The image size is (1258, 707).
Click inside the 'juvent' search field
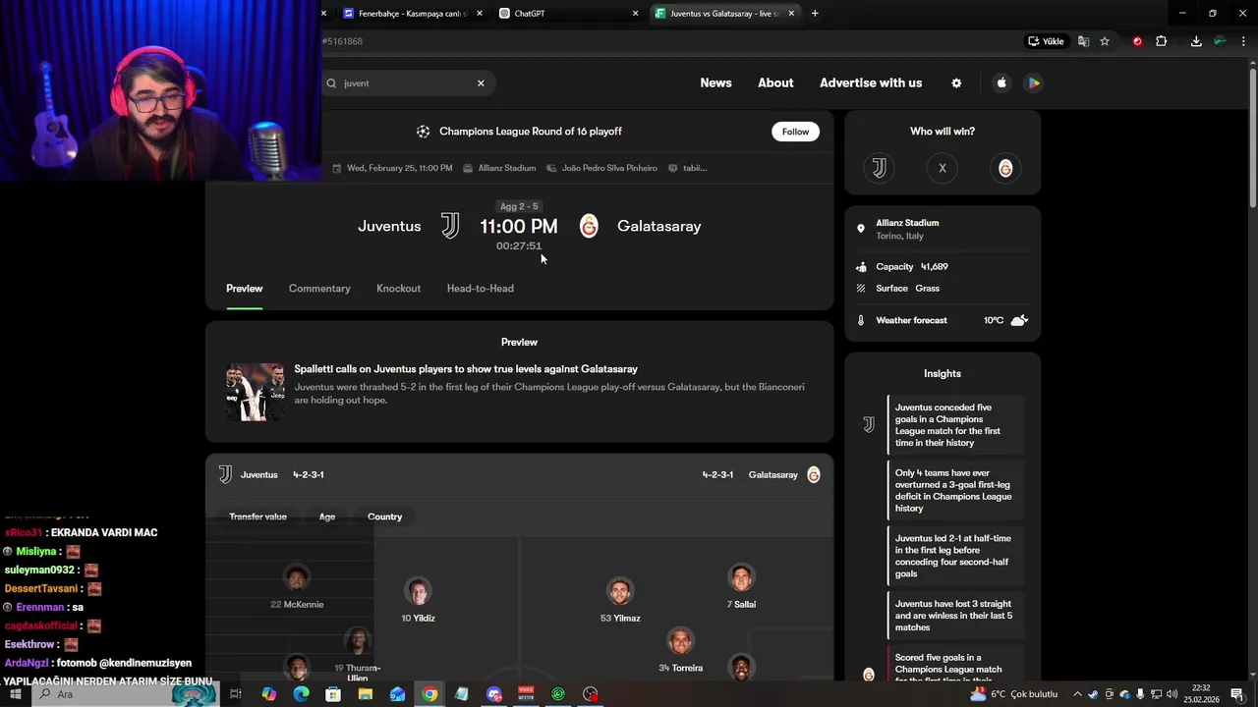pos(407,83)
